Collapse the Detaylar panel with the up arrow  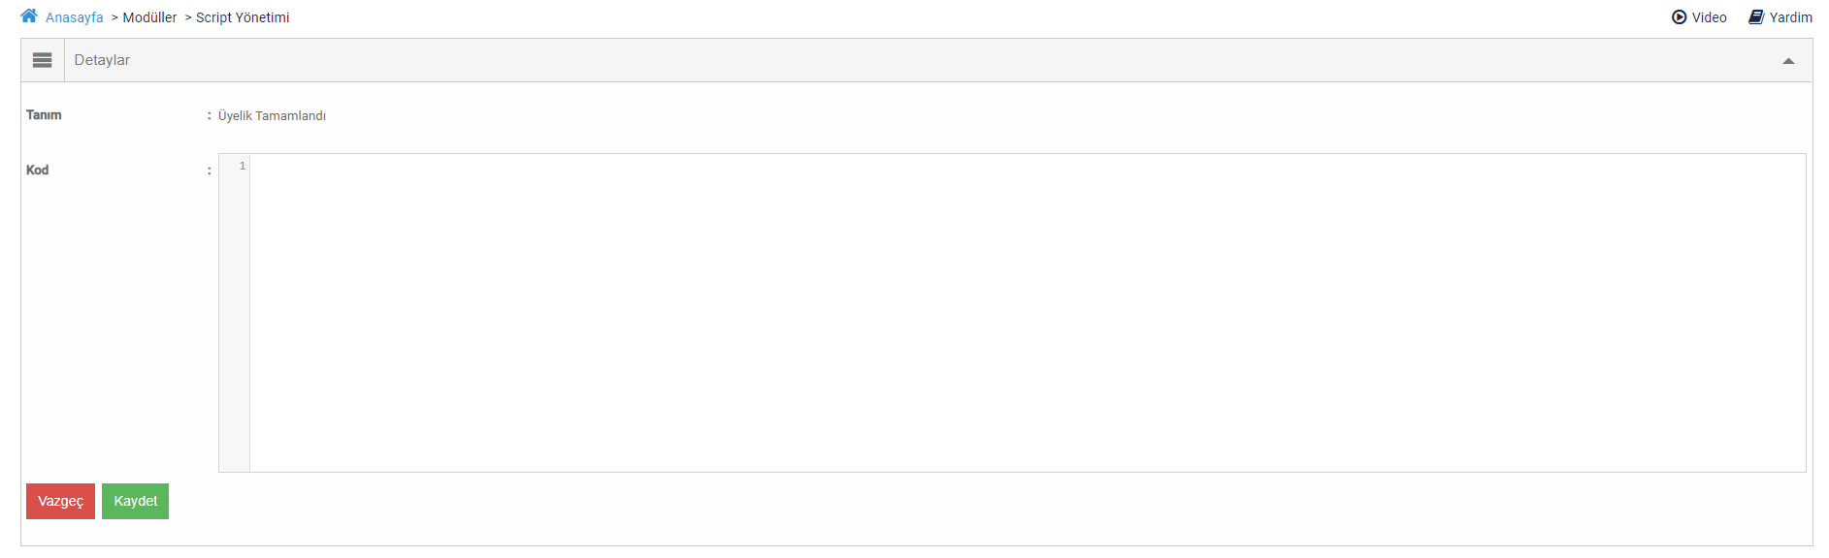(x=1788, y=61)
